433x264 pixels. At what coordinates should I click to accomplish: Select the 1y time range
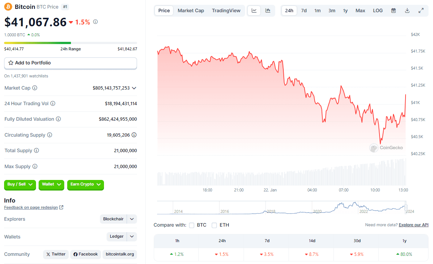point(345,10)
